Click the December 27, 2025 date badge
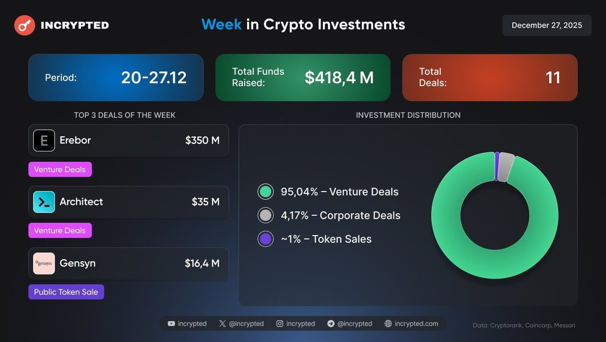 [547, 25]
